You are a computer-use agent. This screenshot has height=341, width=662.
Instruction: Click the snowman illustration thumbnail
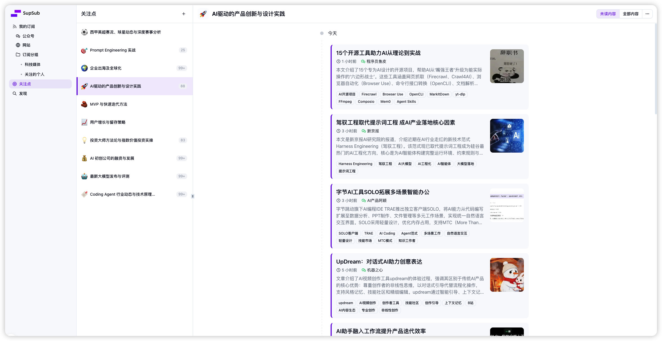(507, 275)
